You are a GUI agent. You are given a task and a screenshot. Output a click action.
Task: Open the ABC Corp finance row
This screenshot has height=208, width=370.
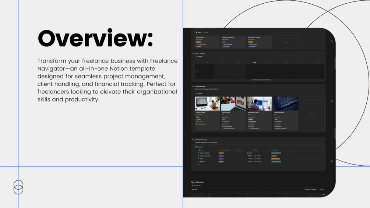pos(240,162)
